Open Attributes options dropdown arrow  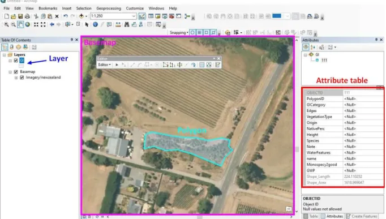coord(335,47)
